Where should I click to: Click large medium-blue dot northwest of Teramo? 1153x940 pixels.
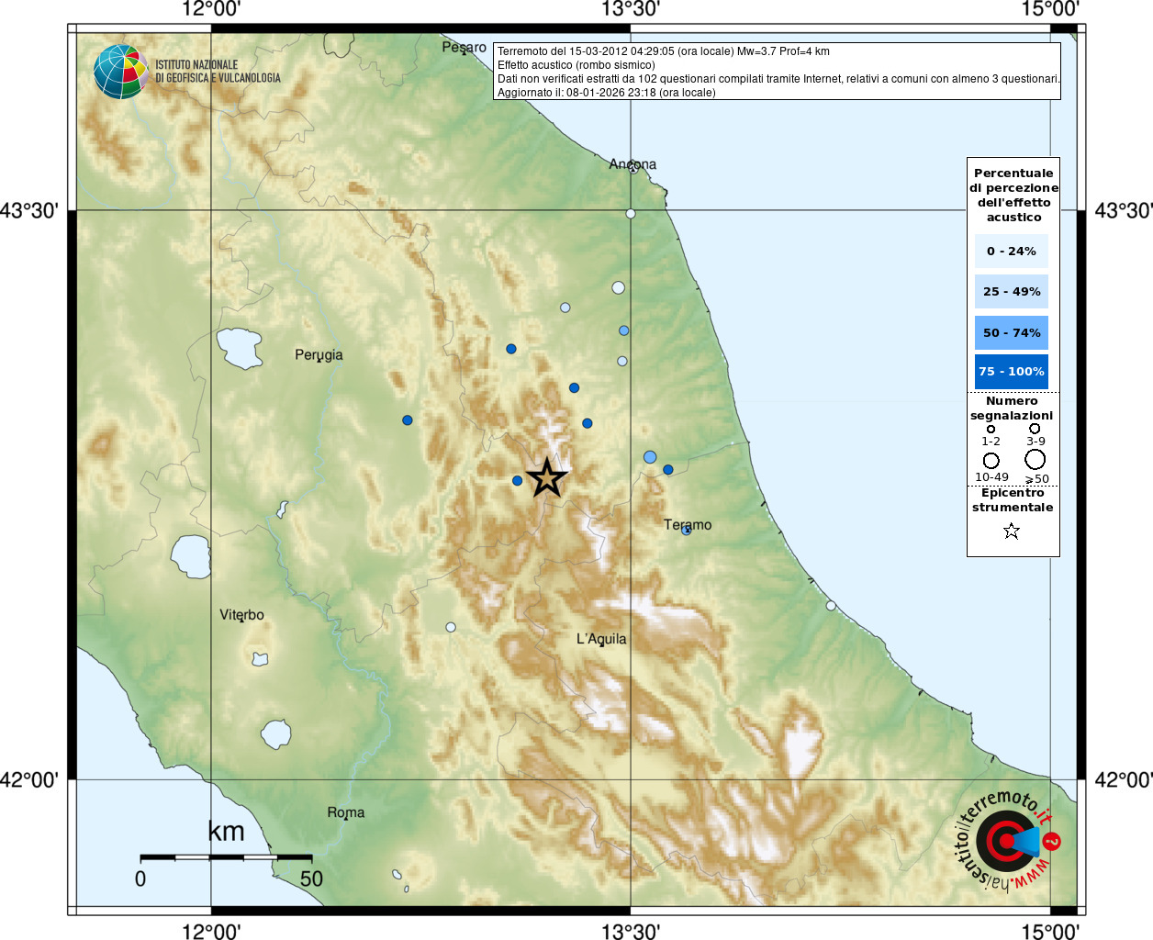click(650, 457)
